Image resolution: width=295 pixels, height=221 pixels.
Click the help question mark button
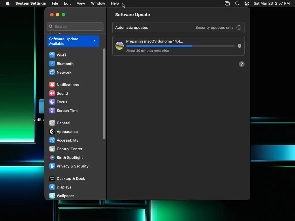(242, 64)
